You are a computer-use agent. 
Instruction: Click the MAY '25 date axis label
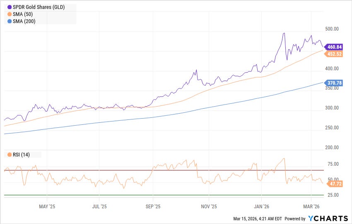pos(47,207)
